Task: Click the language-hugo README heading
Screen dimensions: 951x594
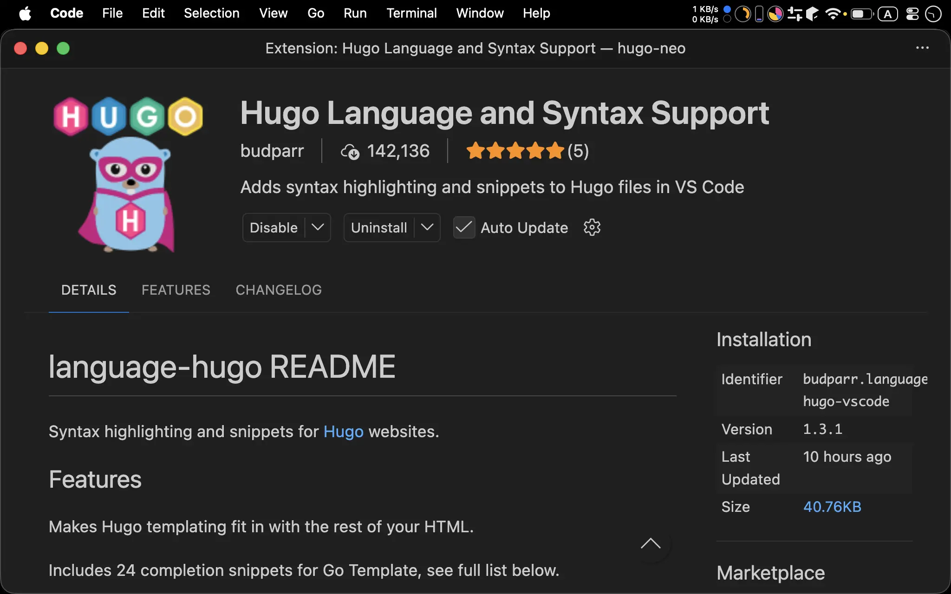Action: coord(222,367)
